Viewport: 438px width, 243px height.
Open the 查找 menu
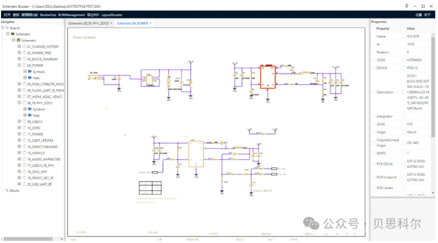[16, 15]
